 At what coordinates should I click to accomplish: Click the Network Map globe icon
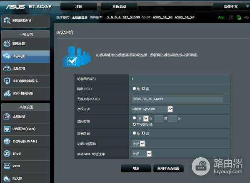coord(7,44)
